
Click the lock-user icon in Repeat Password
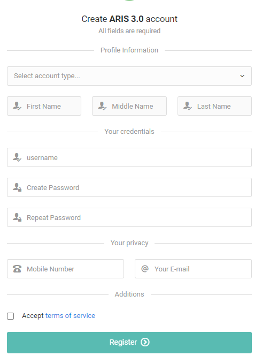click(17, 217)
